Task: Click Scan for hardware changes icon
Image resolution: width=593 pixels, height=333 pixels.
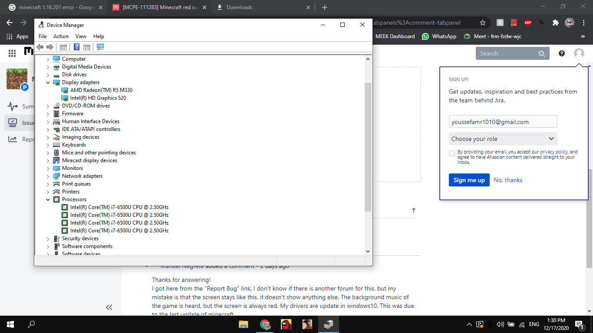Action: pos(100,47)
